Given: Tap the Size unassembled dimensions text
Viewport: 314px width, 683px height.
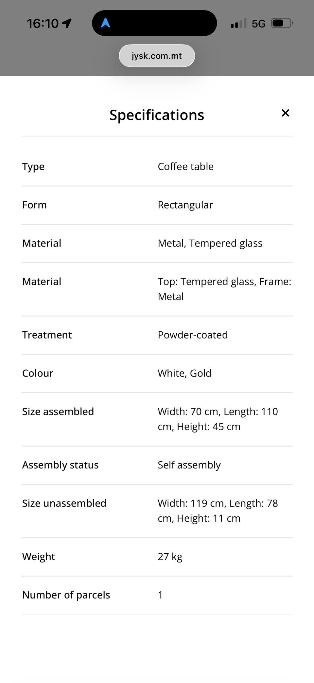Looking at the screenshot, I should click(218, 511).
